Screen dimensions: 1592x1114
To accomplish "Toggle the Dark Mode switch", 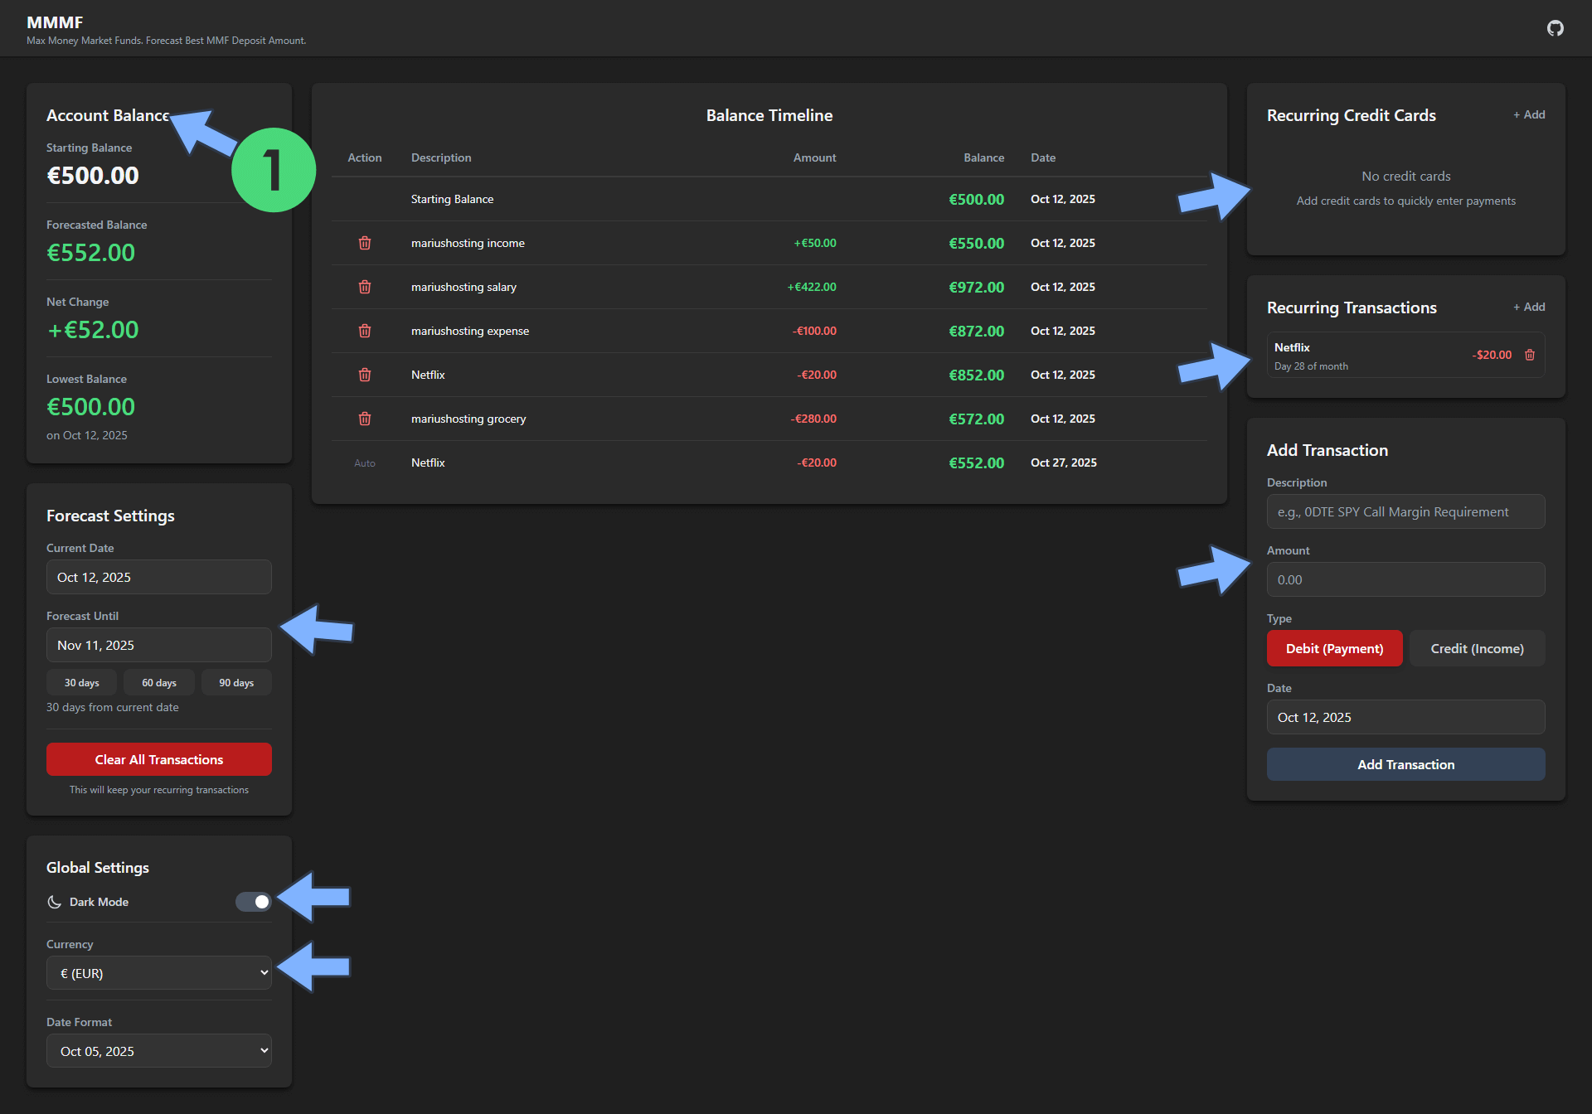I will [253, 902].
